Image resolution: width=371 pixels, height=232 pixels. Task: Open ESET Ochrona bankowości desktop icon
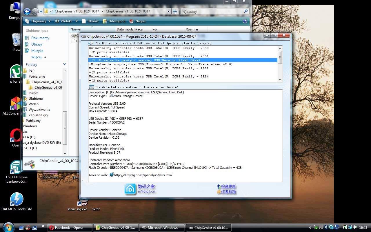point(17,171)
